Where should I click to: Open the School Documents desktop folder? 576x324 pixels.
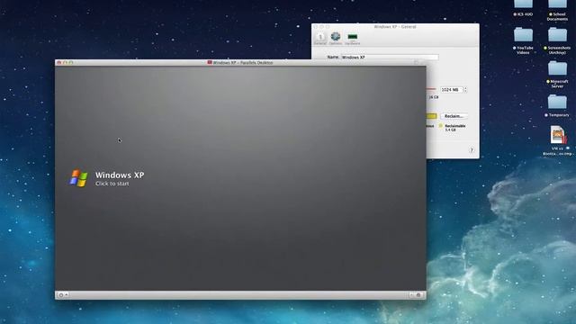(x=557, y=10)
